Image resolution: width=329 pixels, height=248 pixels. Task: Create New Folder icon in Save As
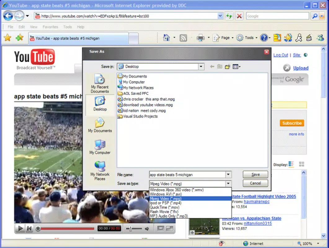[x=228, y=67]
